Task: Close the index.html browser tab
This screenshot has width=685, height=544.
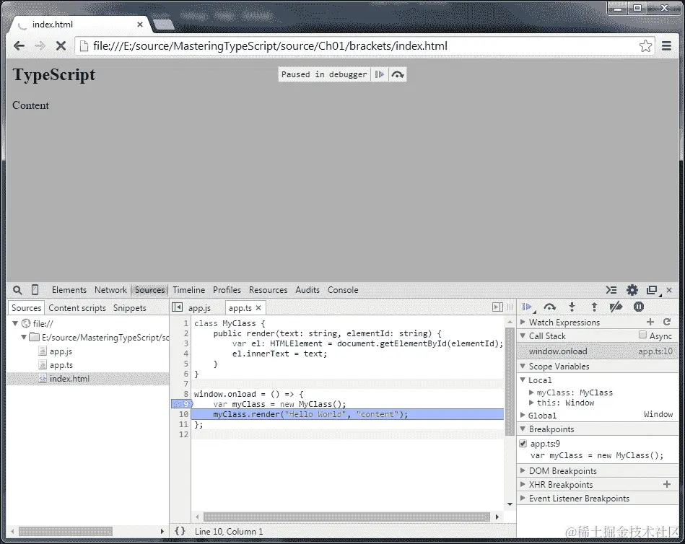Action: 140,25
